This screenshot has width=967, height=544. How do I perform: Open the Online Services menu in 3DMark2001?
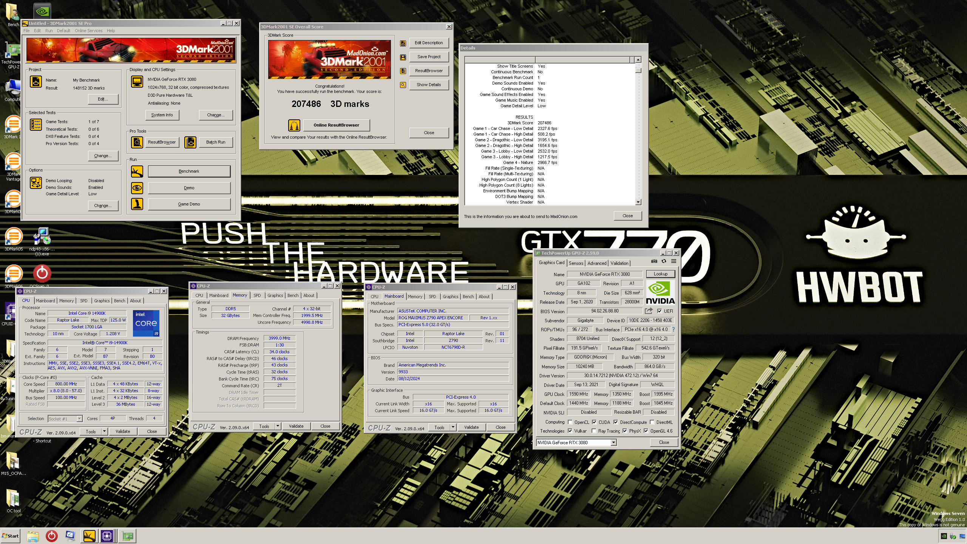coord(89,31)
